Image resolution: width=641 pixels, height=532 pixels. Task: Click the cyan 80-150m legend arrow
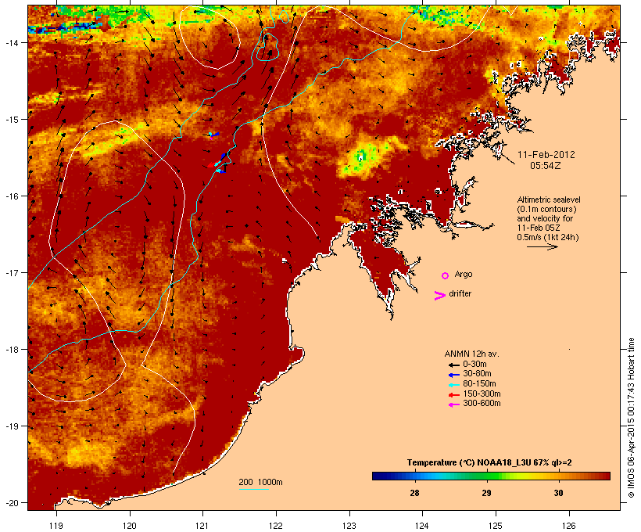[x=453, y=385]
